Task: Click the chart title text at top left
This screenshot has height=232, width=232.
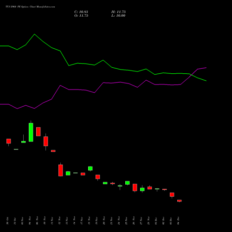Action: click(x=30, y=7)
